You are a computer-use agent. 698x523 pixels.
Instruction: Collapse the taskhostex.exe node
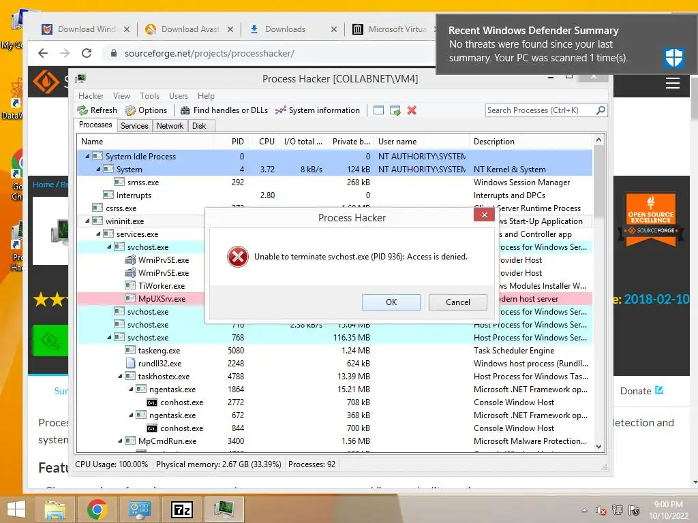pos(120,377)
